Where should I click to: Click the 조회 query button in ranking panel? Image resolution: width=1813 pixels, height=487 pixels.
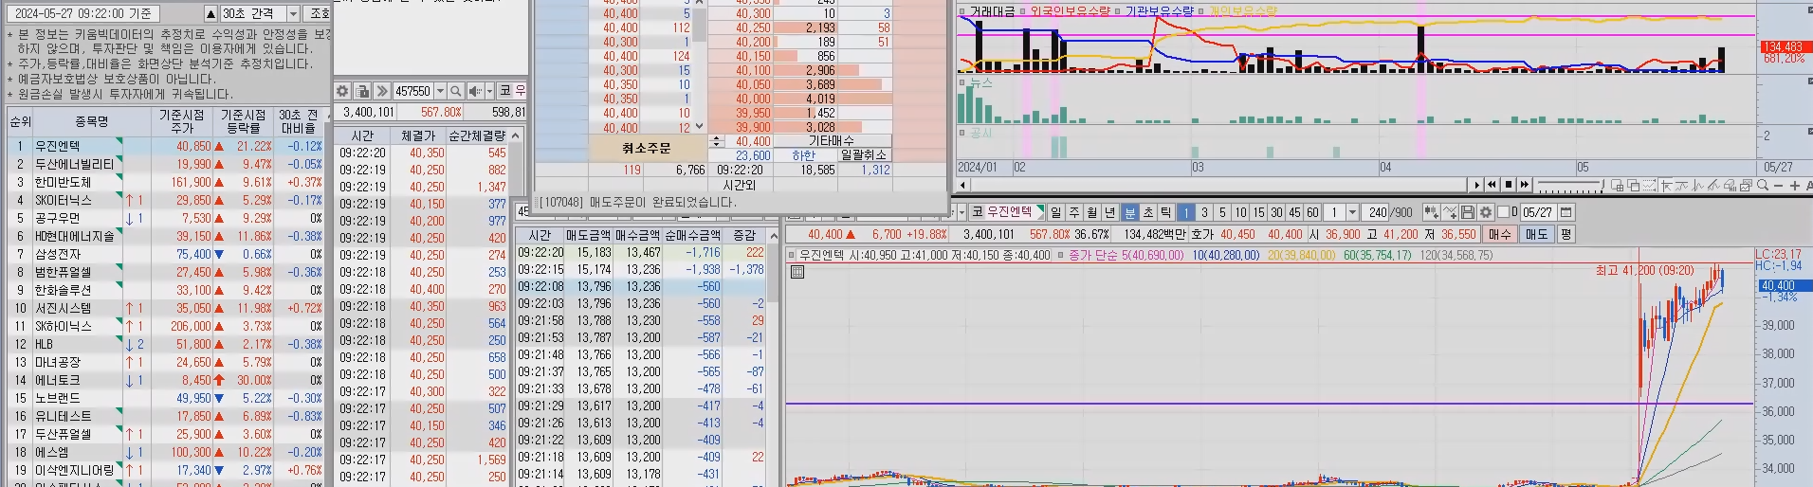click(319, 13)
